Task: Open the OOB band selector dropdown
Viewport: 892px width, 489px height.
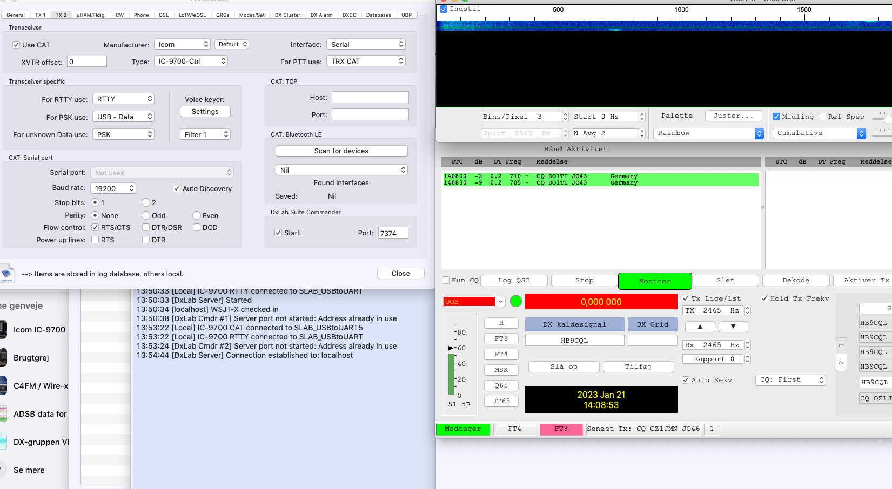Action: tap(474, 302)
